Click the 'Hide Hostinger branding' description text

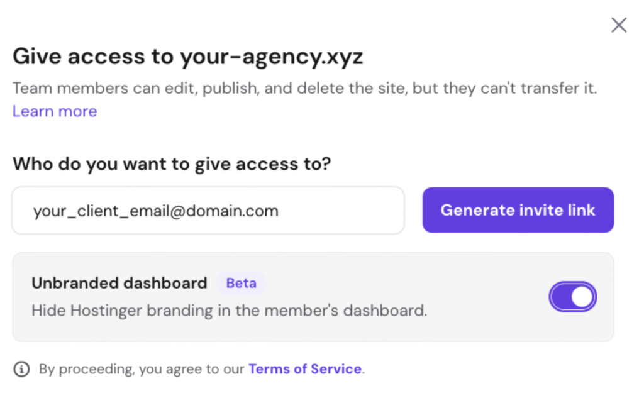(x=229, y=311)
